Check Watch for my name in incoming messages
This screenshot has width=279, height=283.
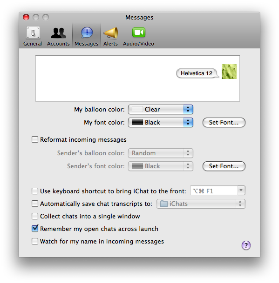[35, 241]
